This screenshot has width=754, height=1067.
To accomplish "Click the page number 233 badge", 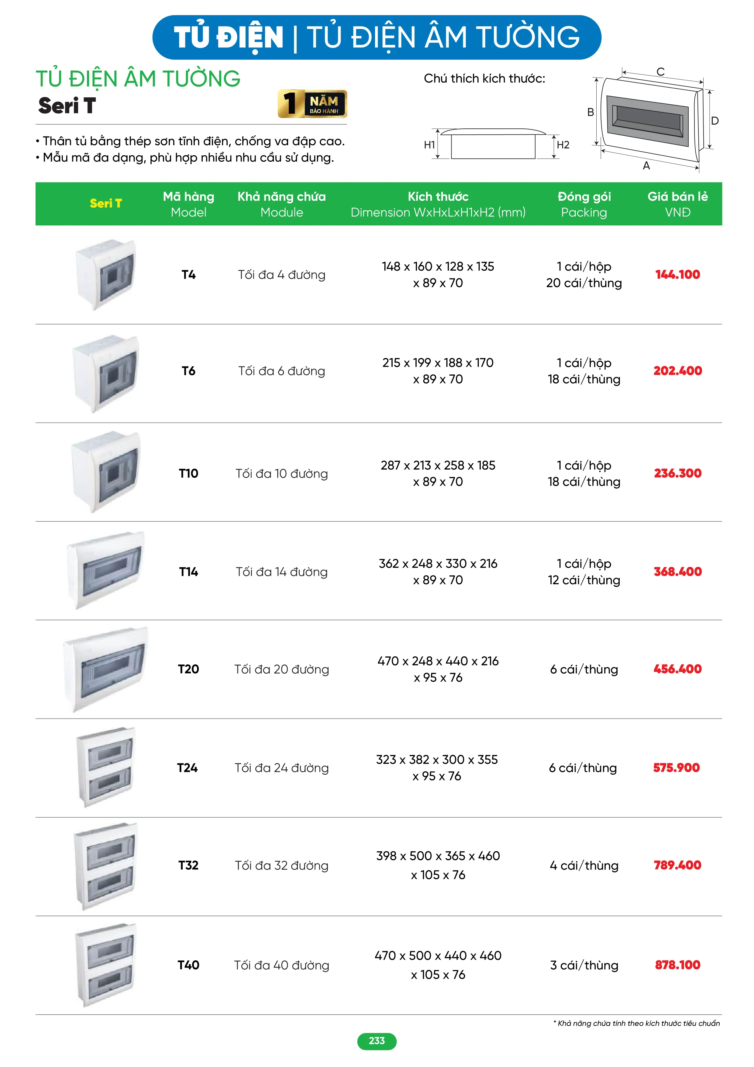I will click(x=377, y=1041).
